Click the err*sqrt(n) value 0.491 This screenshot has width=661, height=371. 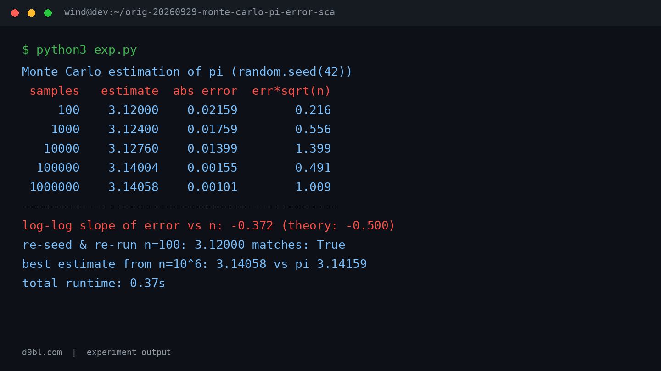point(313,168)
